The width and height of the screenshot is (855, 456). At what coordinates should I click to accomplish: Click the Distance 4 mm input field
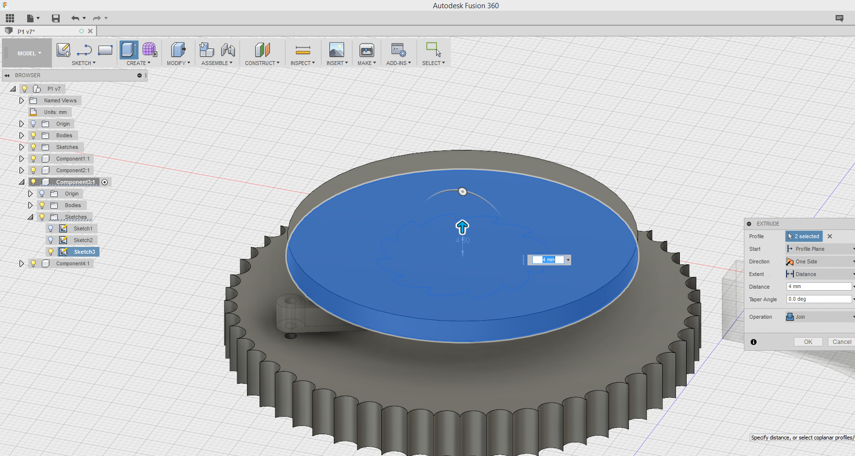tap(819, 287)
